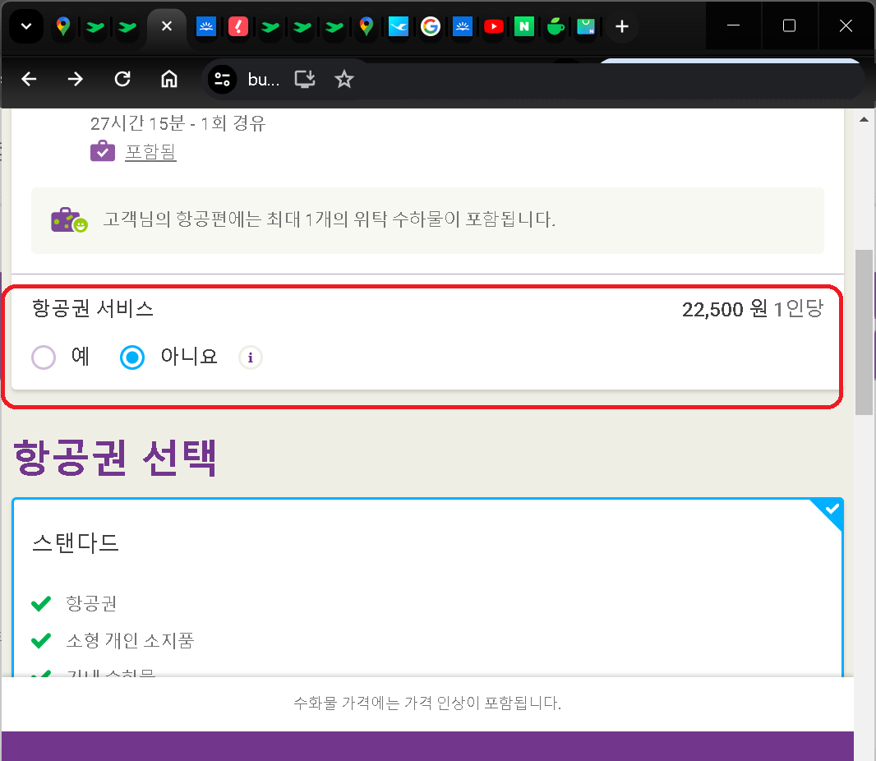
Task: Open the browser home page
Action: (168, 80)
